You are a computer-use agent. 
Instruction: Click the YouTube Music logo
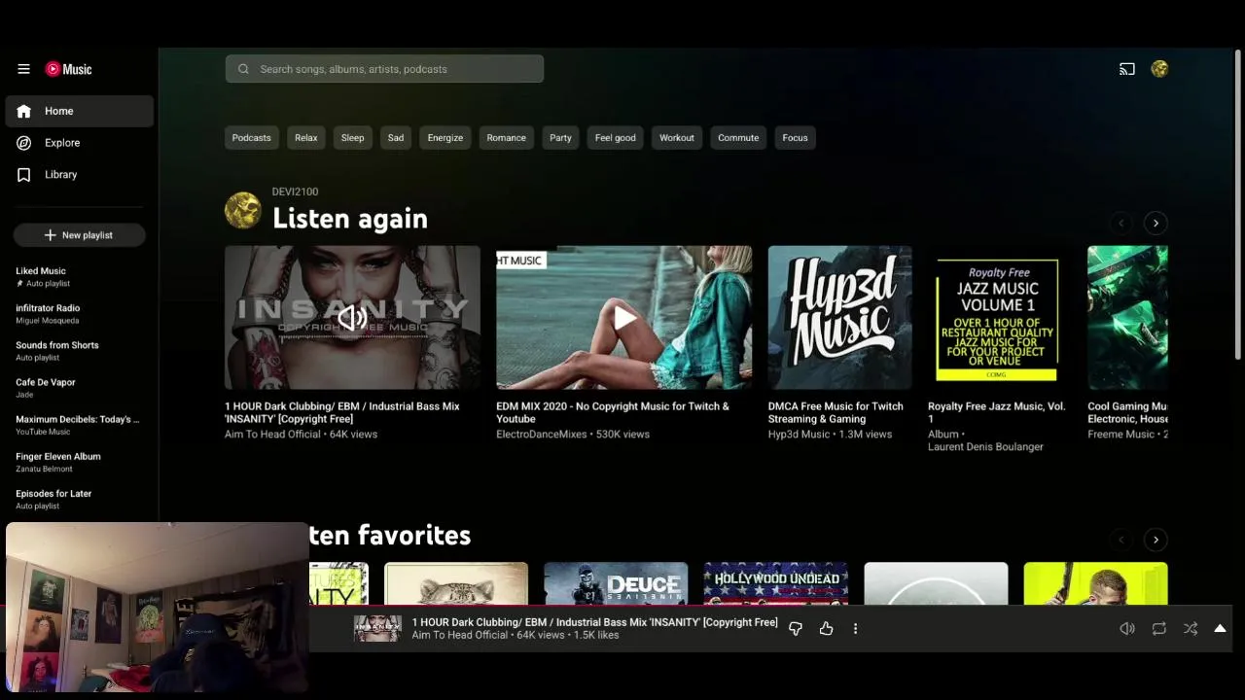[x=68, y=69]
